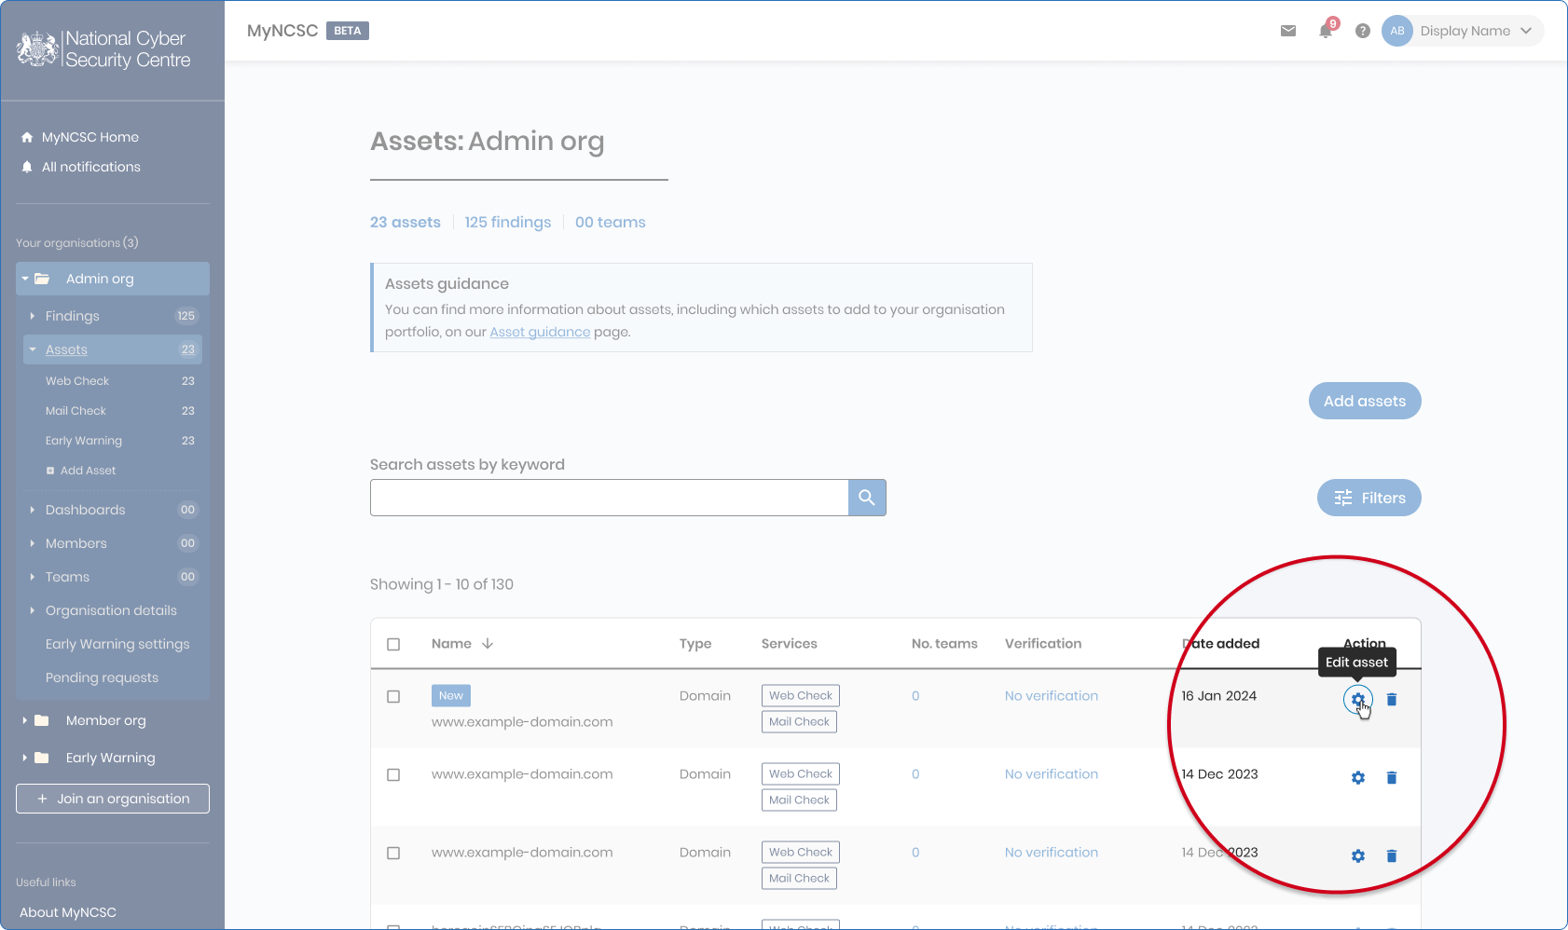Screen dimensions: 1568x930
Task: Click the gear icon in third asset row
Action: tap(1357, 855)
